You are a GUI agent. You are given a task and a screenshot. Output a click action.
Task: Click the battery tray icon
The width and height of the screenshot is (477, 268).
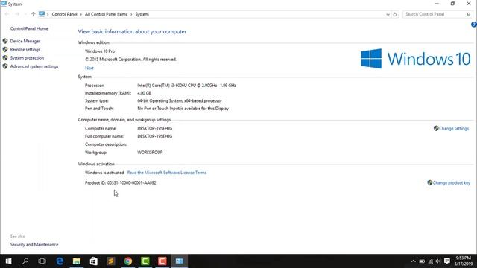pos(422,261)
